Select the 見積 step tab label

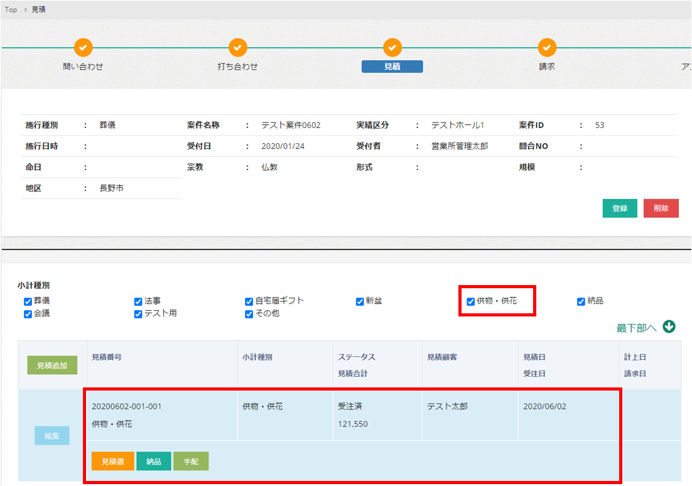click(392, 67)
